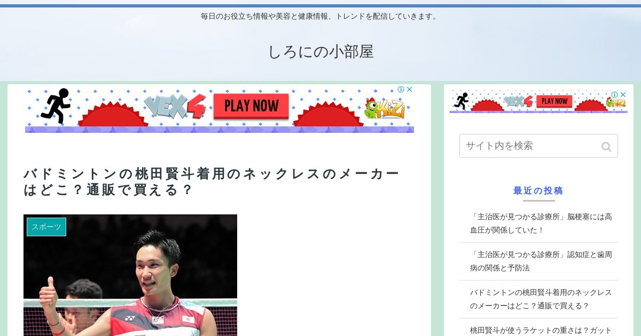641x336 pixels.
Task: Click the Kizi logo in main banner
Action: (x=385, y=108)
